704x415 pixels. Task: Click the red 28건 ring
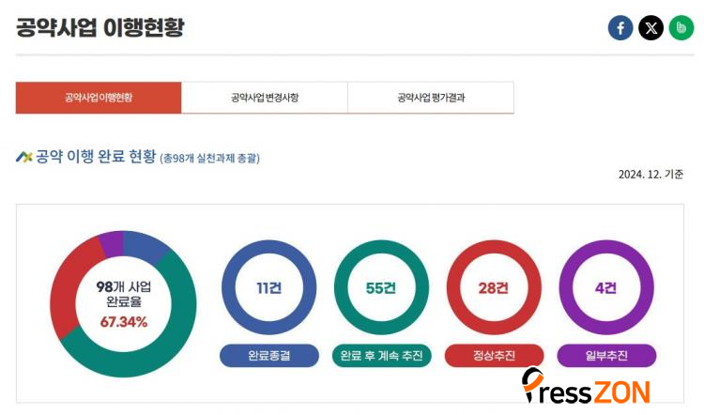(494, 287)
